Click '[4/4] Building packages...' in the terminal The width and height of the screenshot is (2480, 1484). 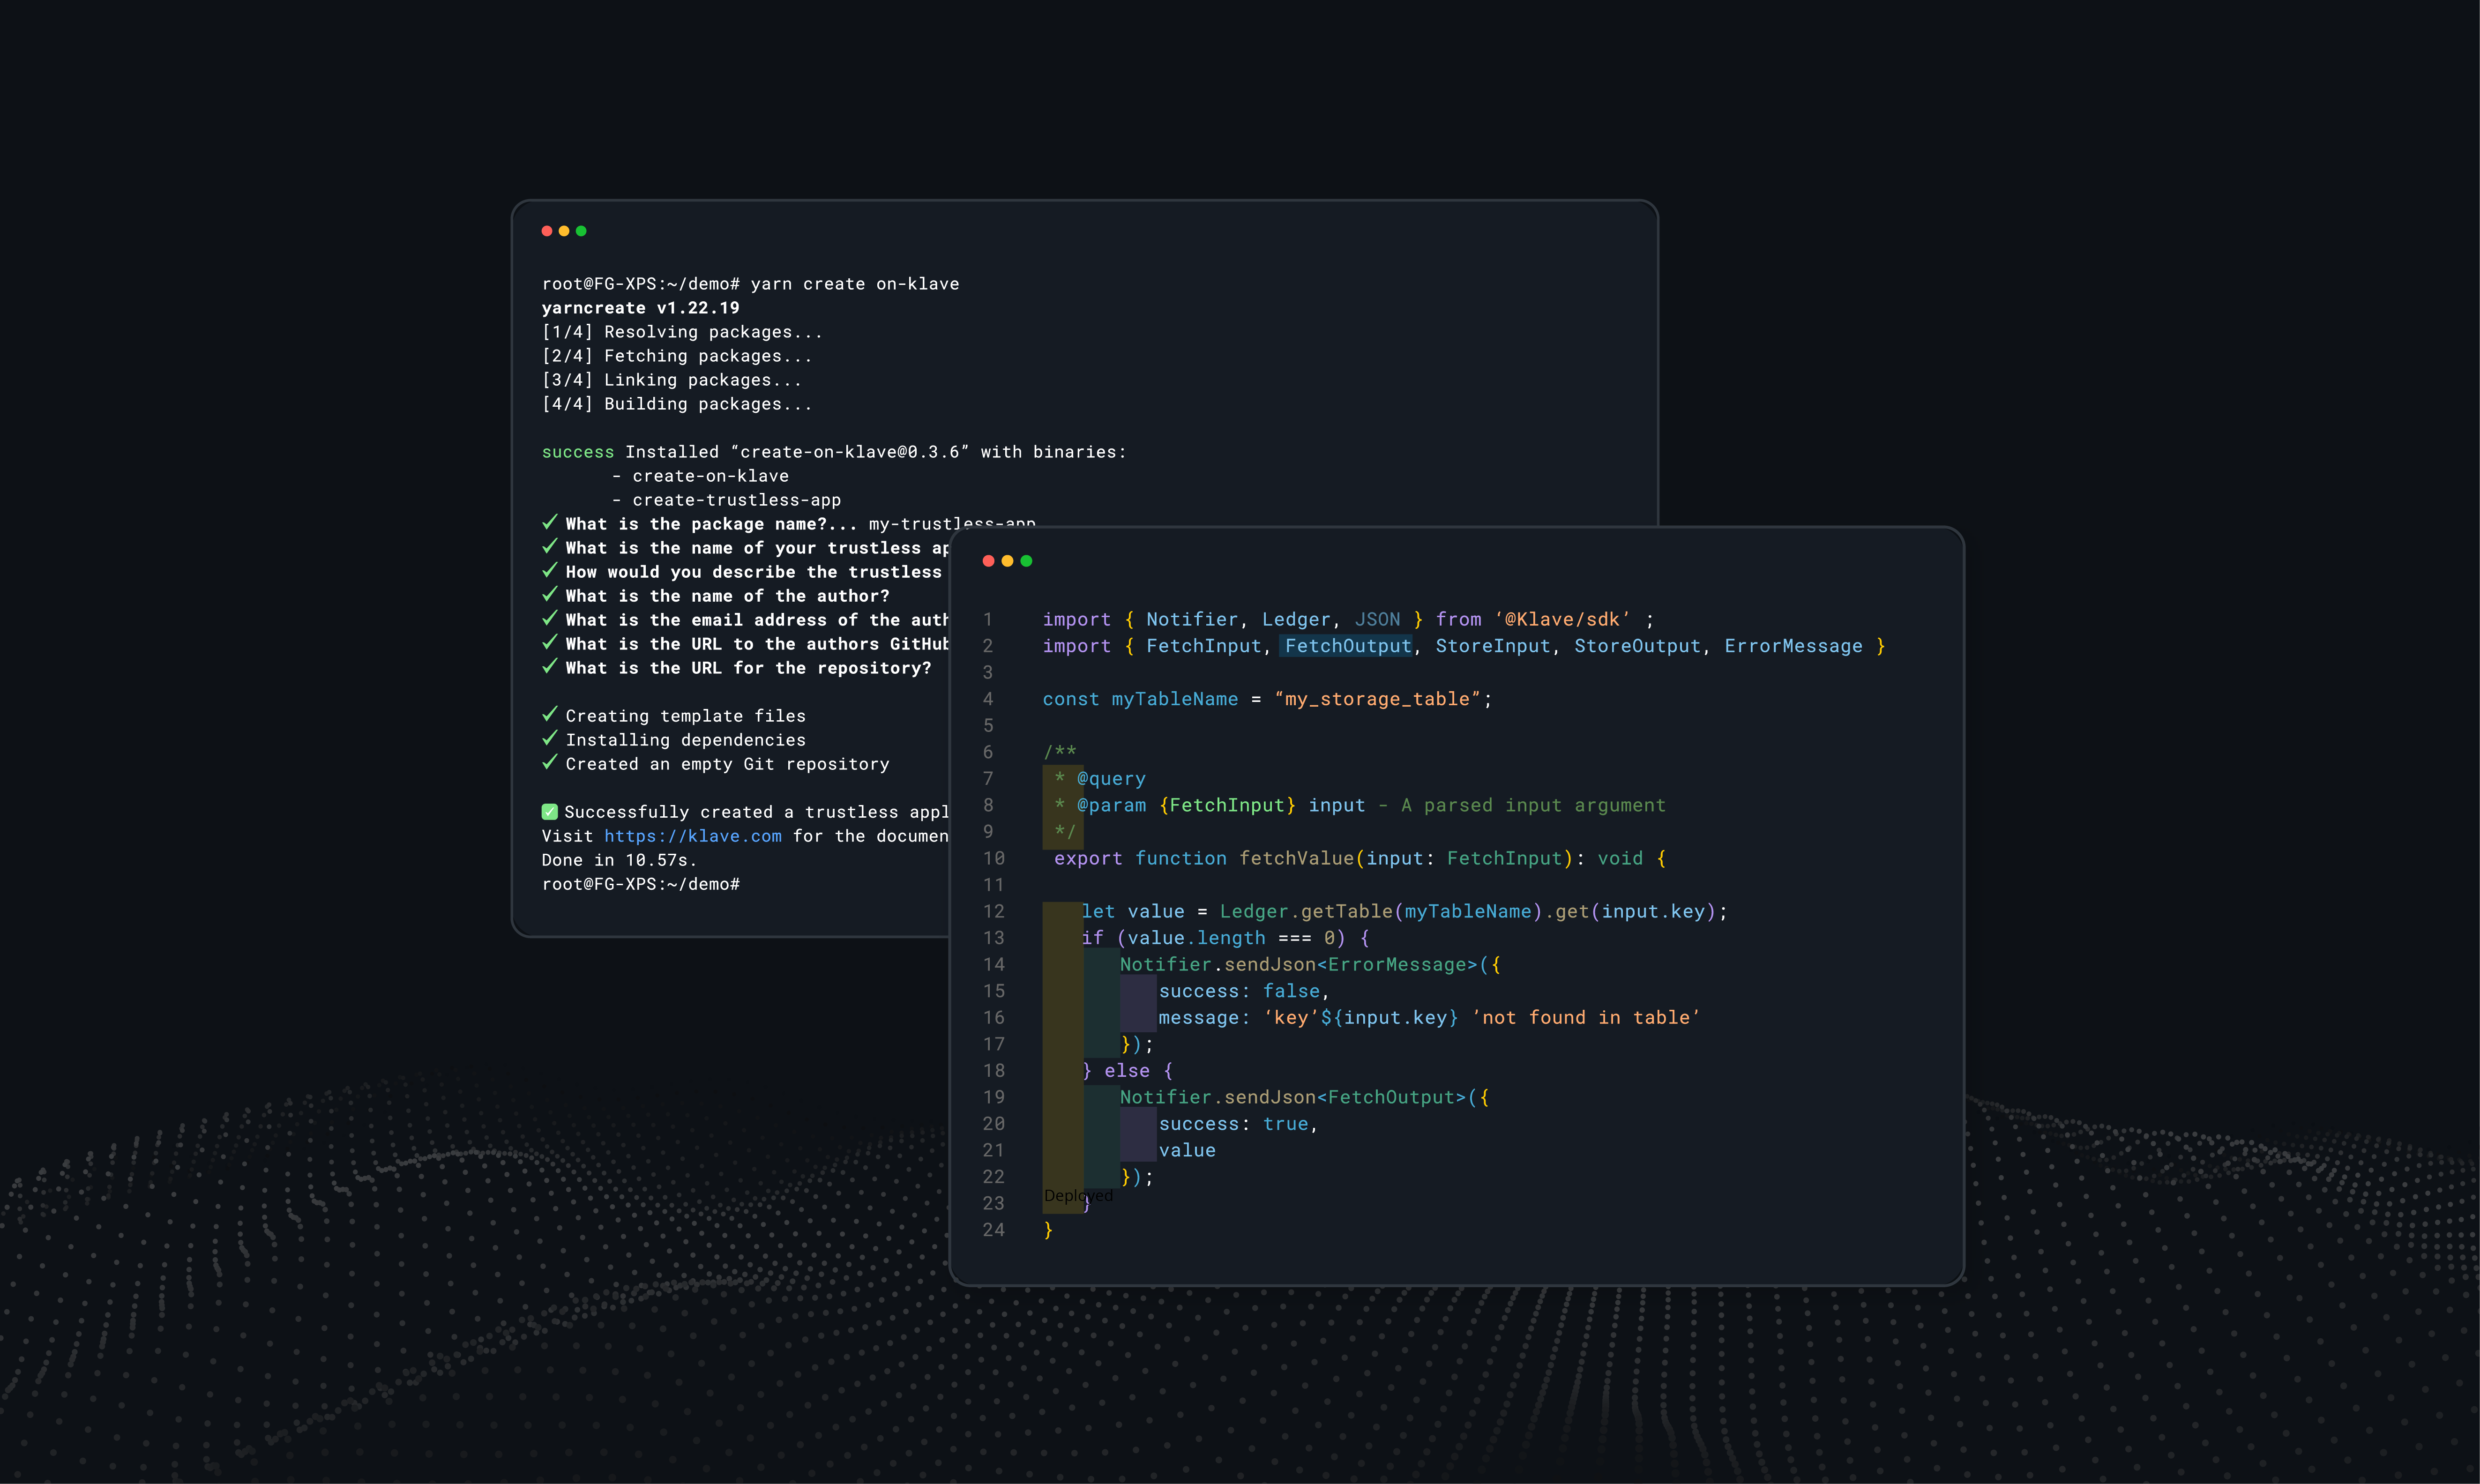[x=677, y=404]
